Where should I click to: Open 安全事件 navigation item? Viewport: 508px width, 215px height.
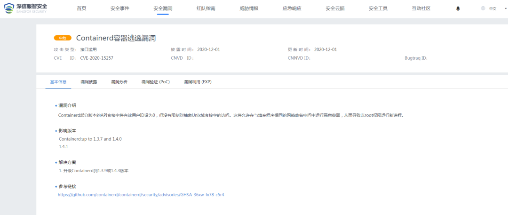tap(120, 8)
